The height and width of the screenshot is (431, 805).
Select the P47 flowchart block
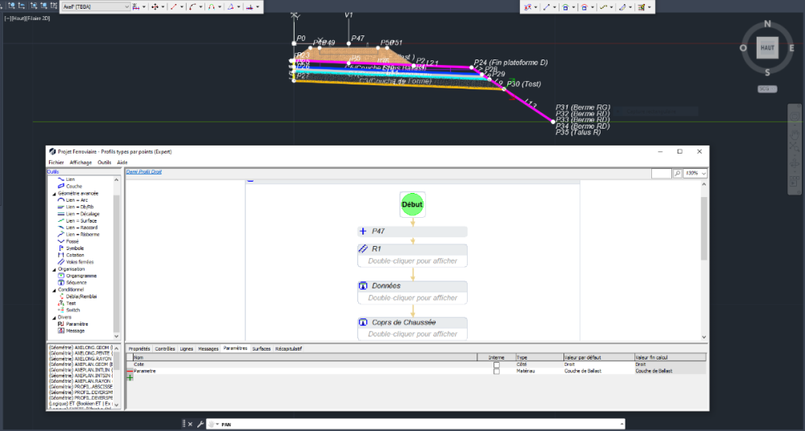[x=412, y=232]
